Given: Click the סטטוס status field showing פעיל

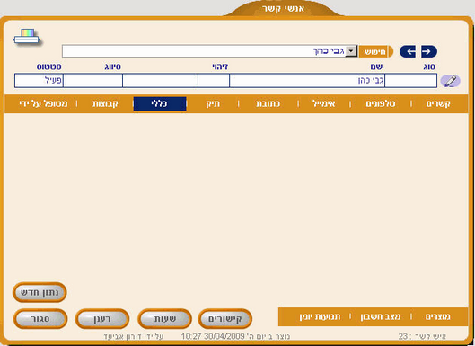Looking at the screenshot, I should tap(39, 81).
